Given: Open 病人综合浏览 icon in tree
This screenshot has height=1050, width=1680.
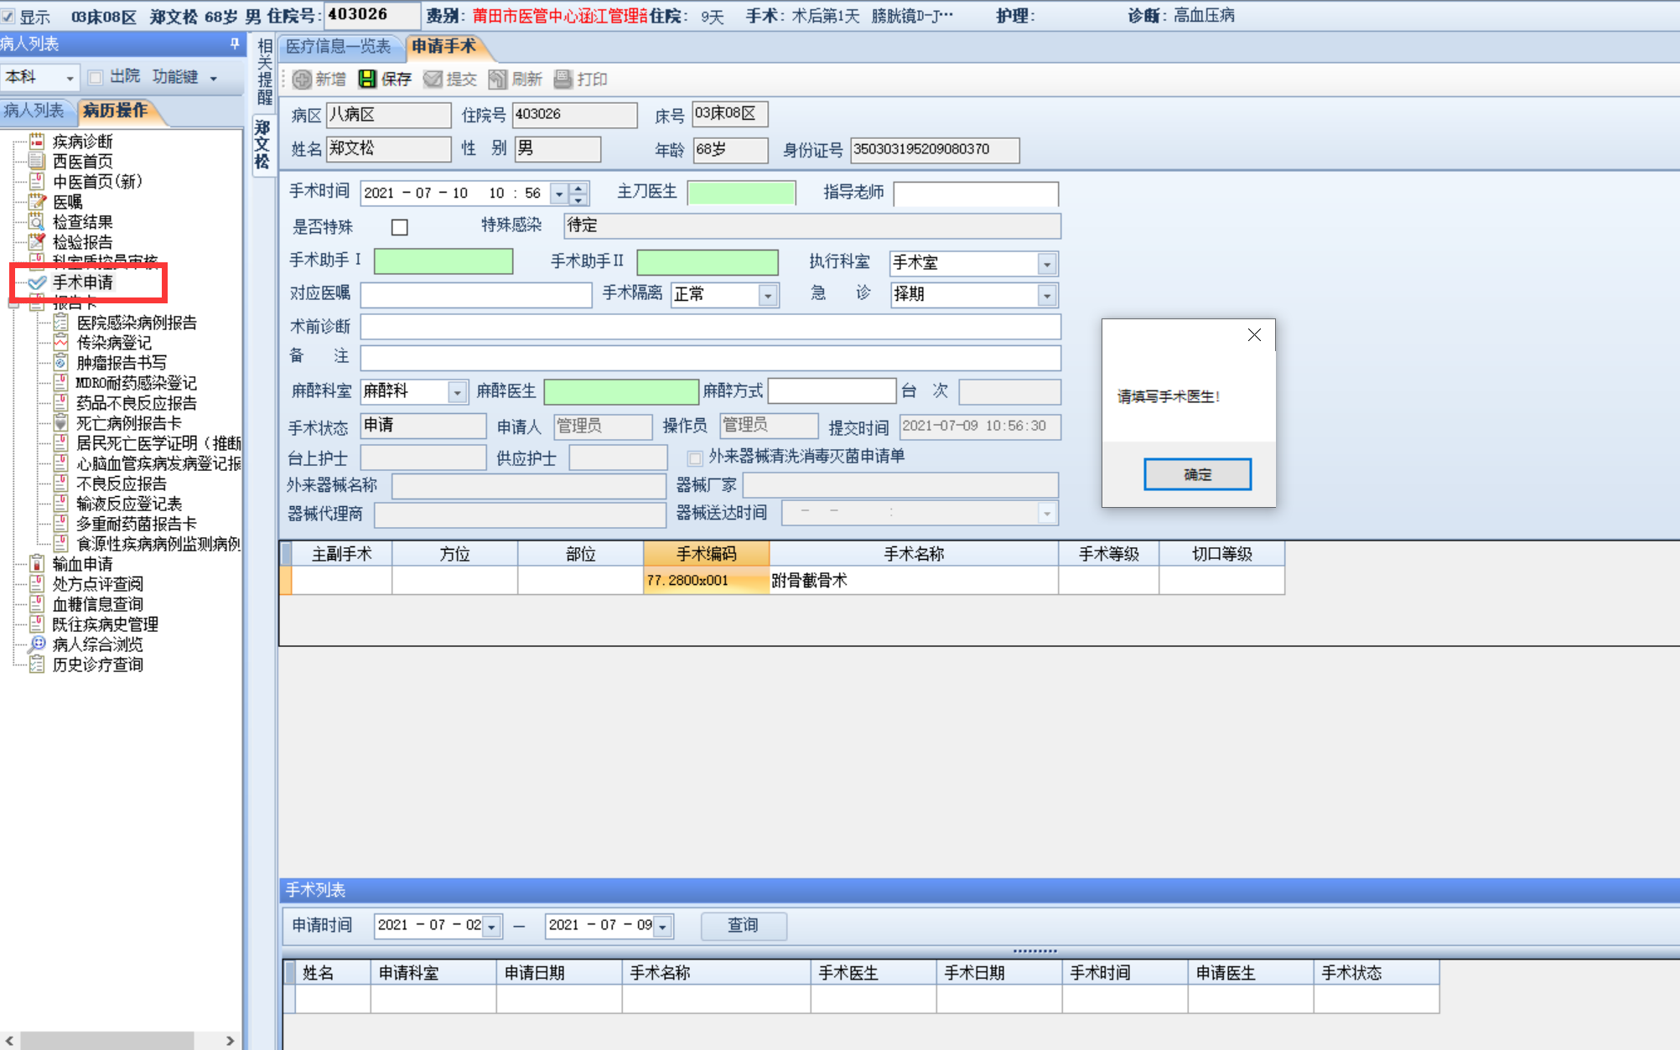Looking at the screenshot, I should [37, 644].
